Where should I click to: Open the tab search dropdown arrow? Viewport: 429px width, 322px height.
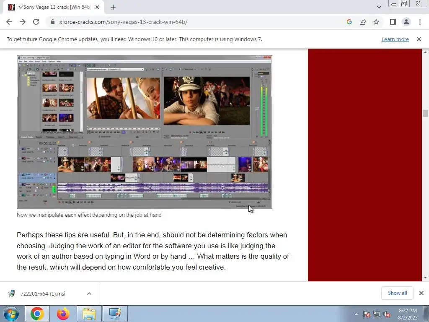379,7
